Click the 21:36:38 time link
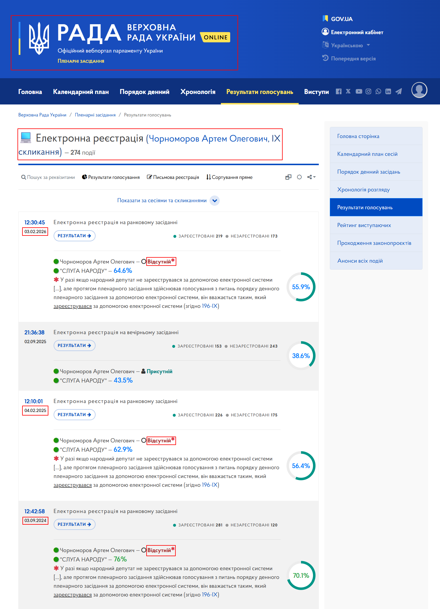This screenshot has width=440, height=609. click(34, 332)
